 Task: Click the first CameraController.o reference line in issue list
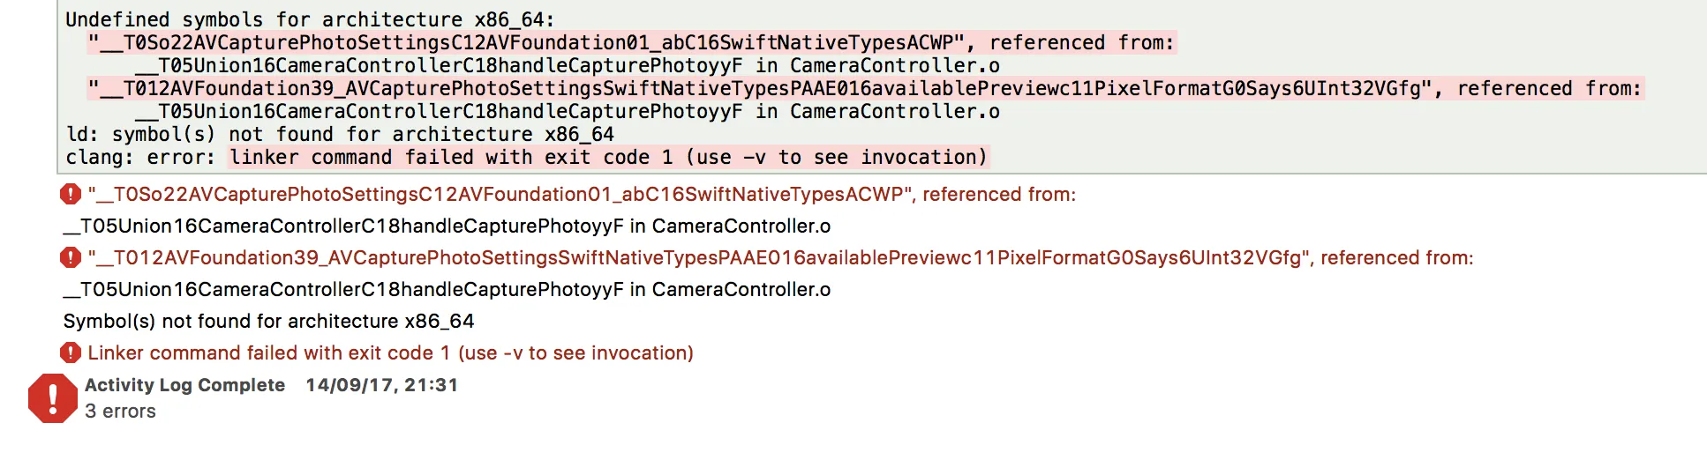447,226
